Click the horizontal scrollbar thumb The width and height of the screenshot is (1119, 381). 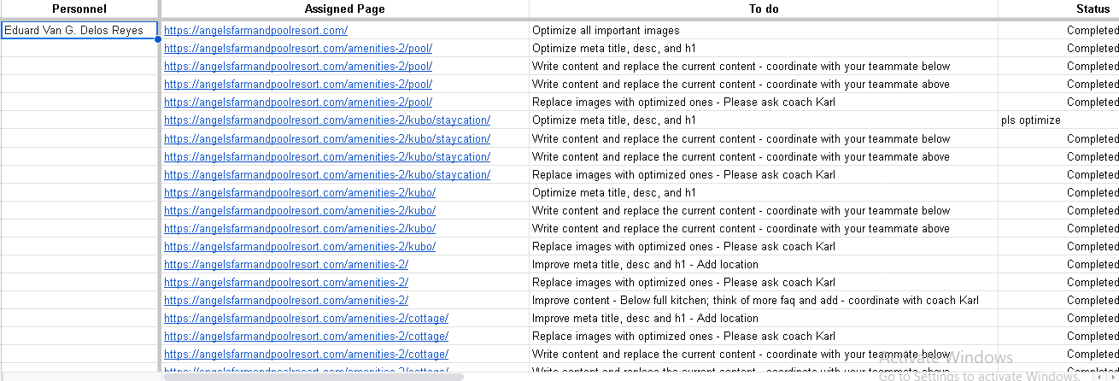tap(313, 376)
